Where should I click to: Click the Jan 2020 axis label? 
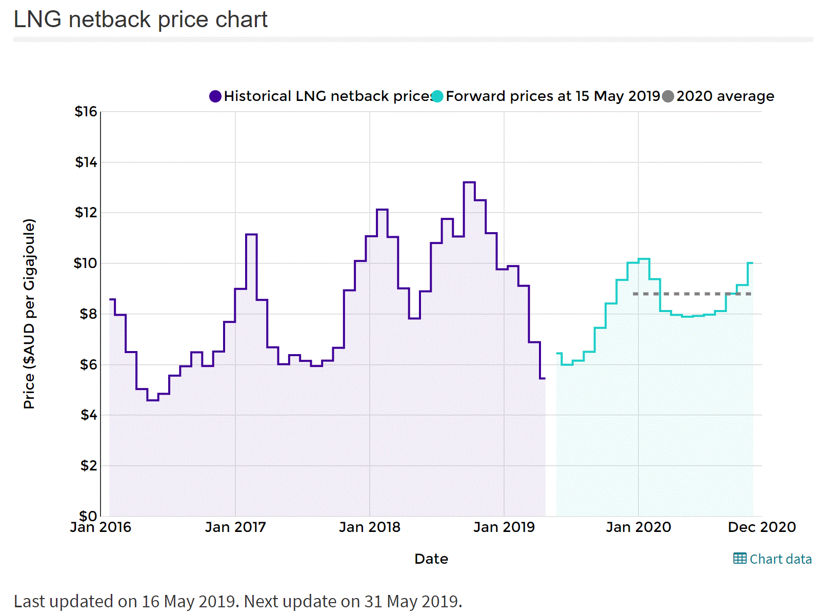[x=638, y=527]
